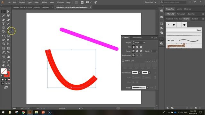Image resolution: width=205 pixels, height=115 pixels.
Task: Select the Artboard tool
Action: coord(4,61)
